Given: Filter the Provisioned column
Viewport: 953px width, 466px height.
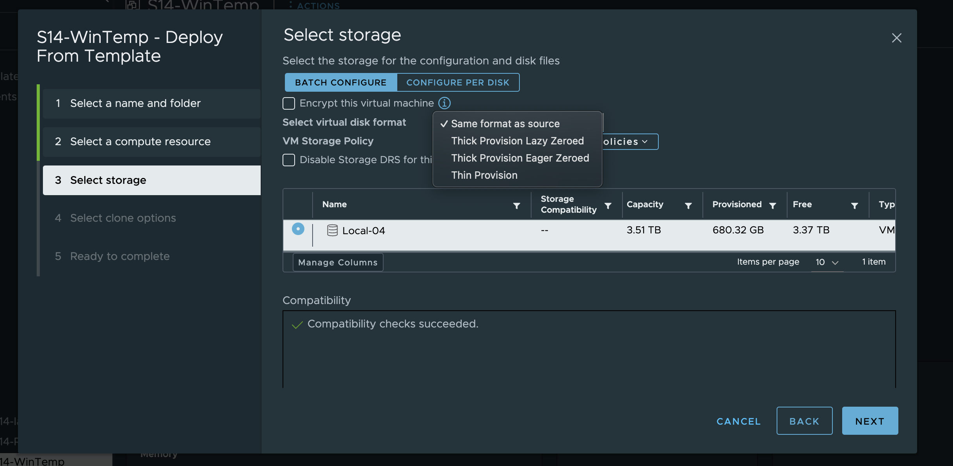Looking at the screenshot, I should [772, 206].
